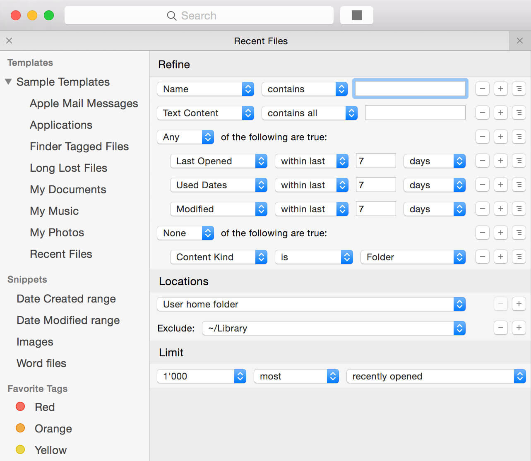531x461 pixels.
Task: Switch to the Recent Files tab
Action: 261,41
